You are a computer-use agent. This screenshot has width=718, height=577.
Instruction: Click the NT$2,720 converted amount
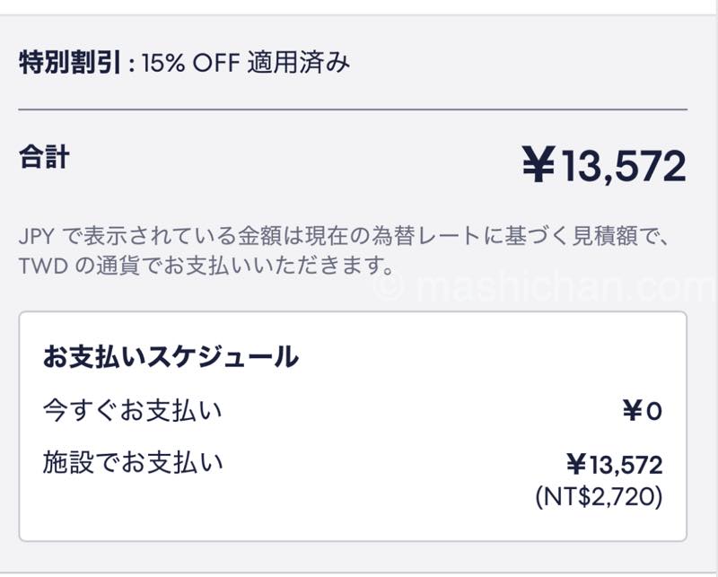point(598,495)
